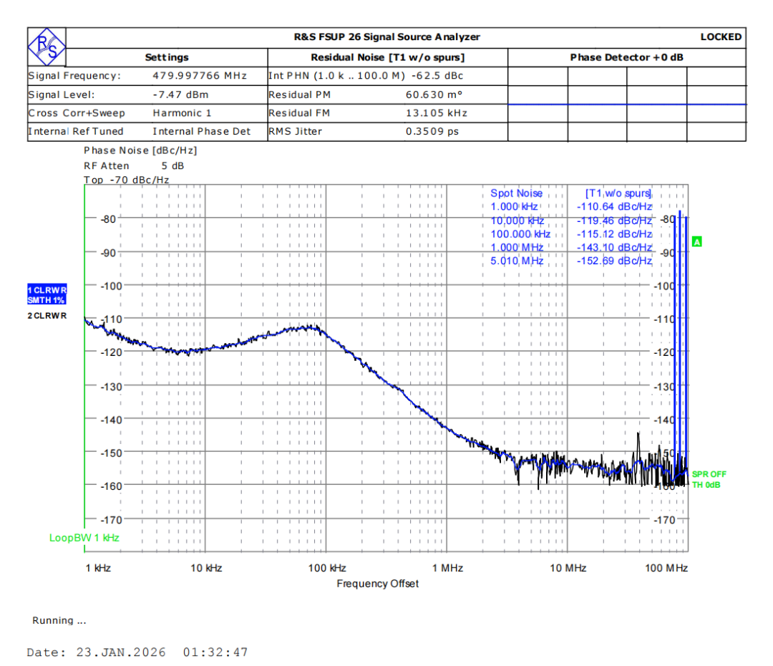Select the 2 CLRWR trace label
Viewport: 773px width, 666px height.
[47, 316]
